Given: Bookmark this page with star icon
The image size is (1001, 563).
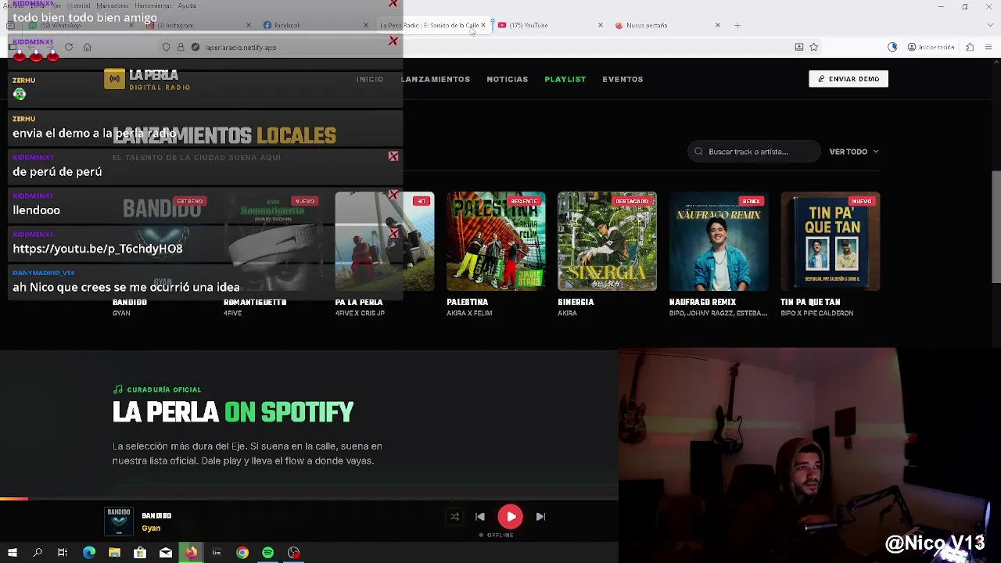Looking at the screenshot, I should [x=813, y=47].
